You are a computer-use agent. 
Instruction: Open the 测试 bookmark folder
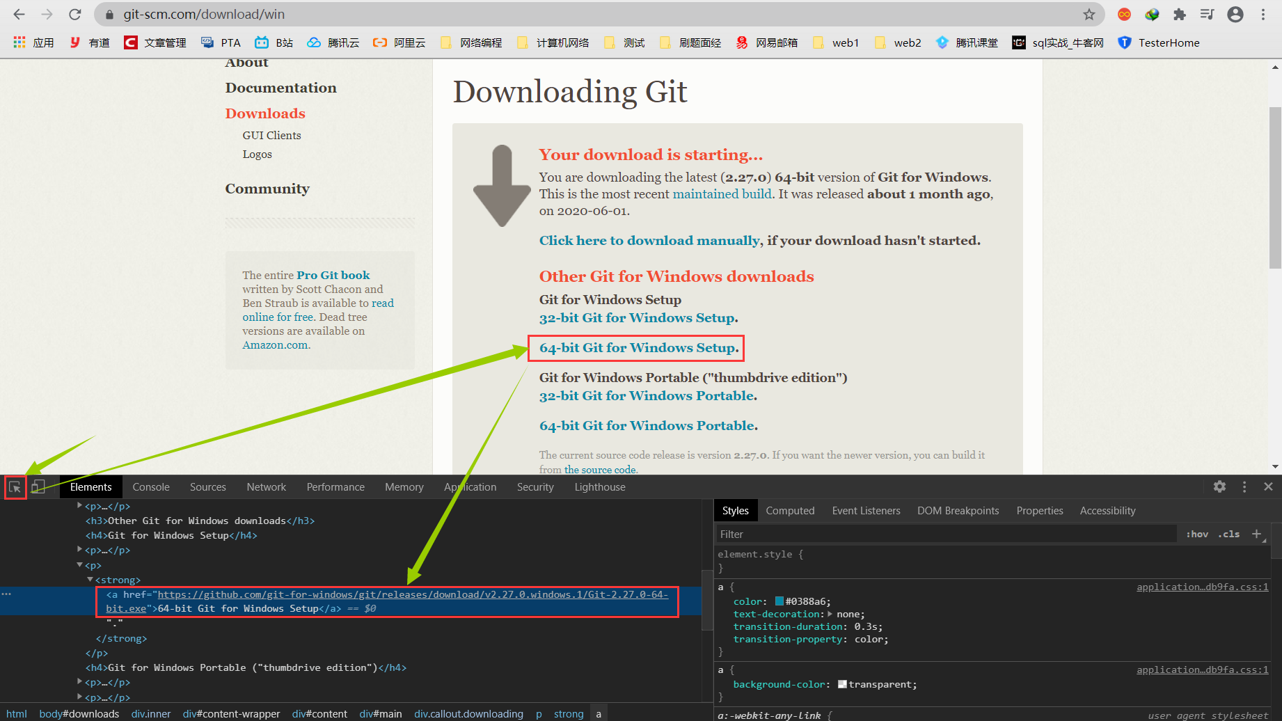(624, 42)
